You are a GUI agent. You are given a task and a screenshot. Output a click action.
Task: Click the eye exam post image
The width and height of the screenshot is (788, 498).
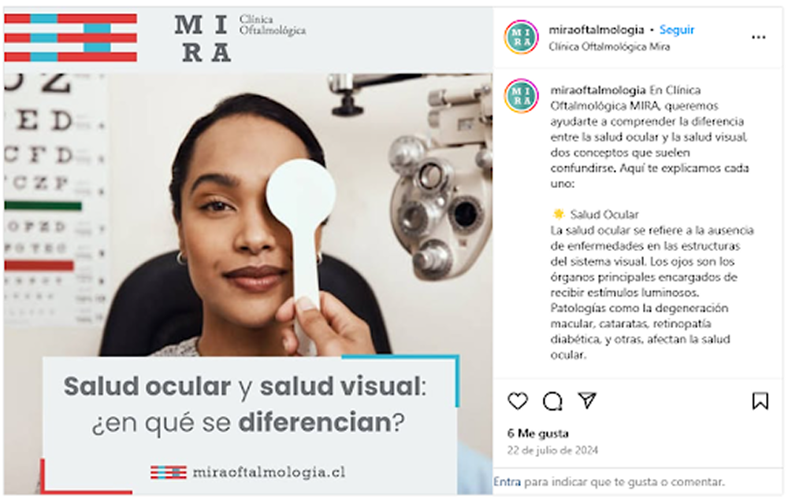coord(248,251)
